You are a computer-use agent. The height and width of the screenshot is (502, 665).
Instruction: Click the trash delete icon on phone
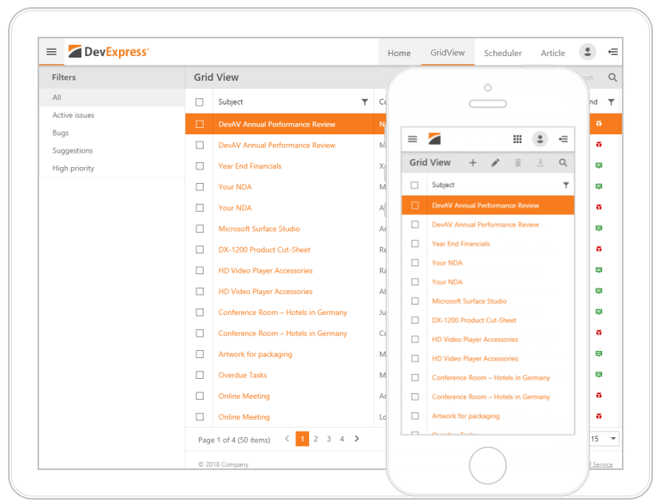(x=518, y=162)
